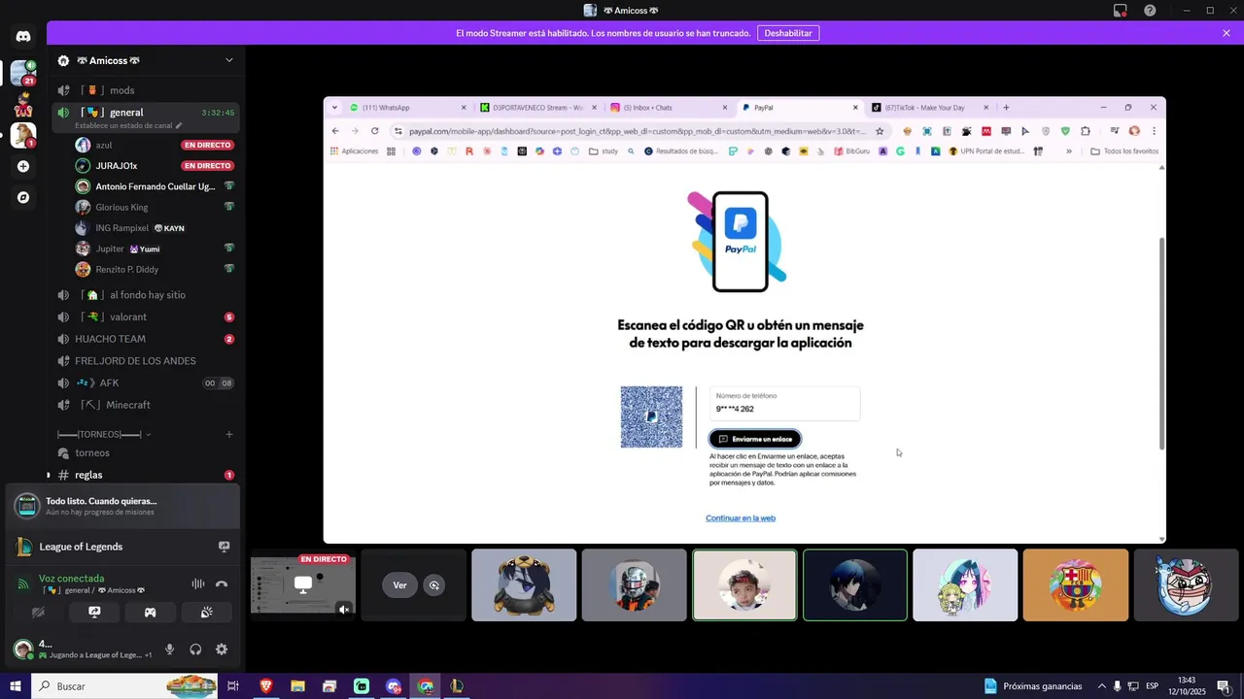This screenshot has width=1244, height=699.
Task: Select the Cheems dog server icon
Action: (23, 135)
